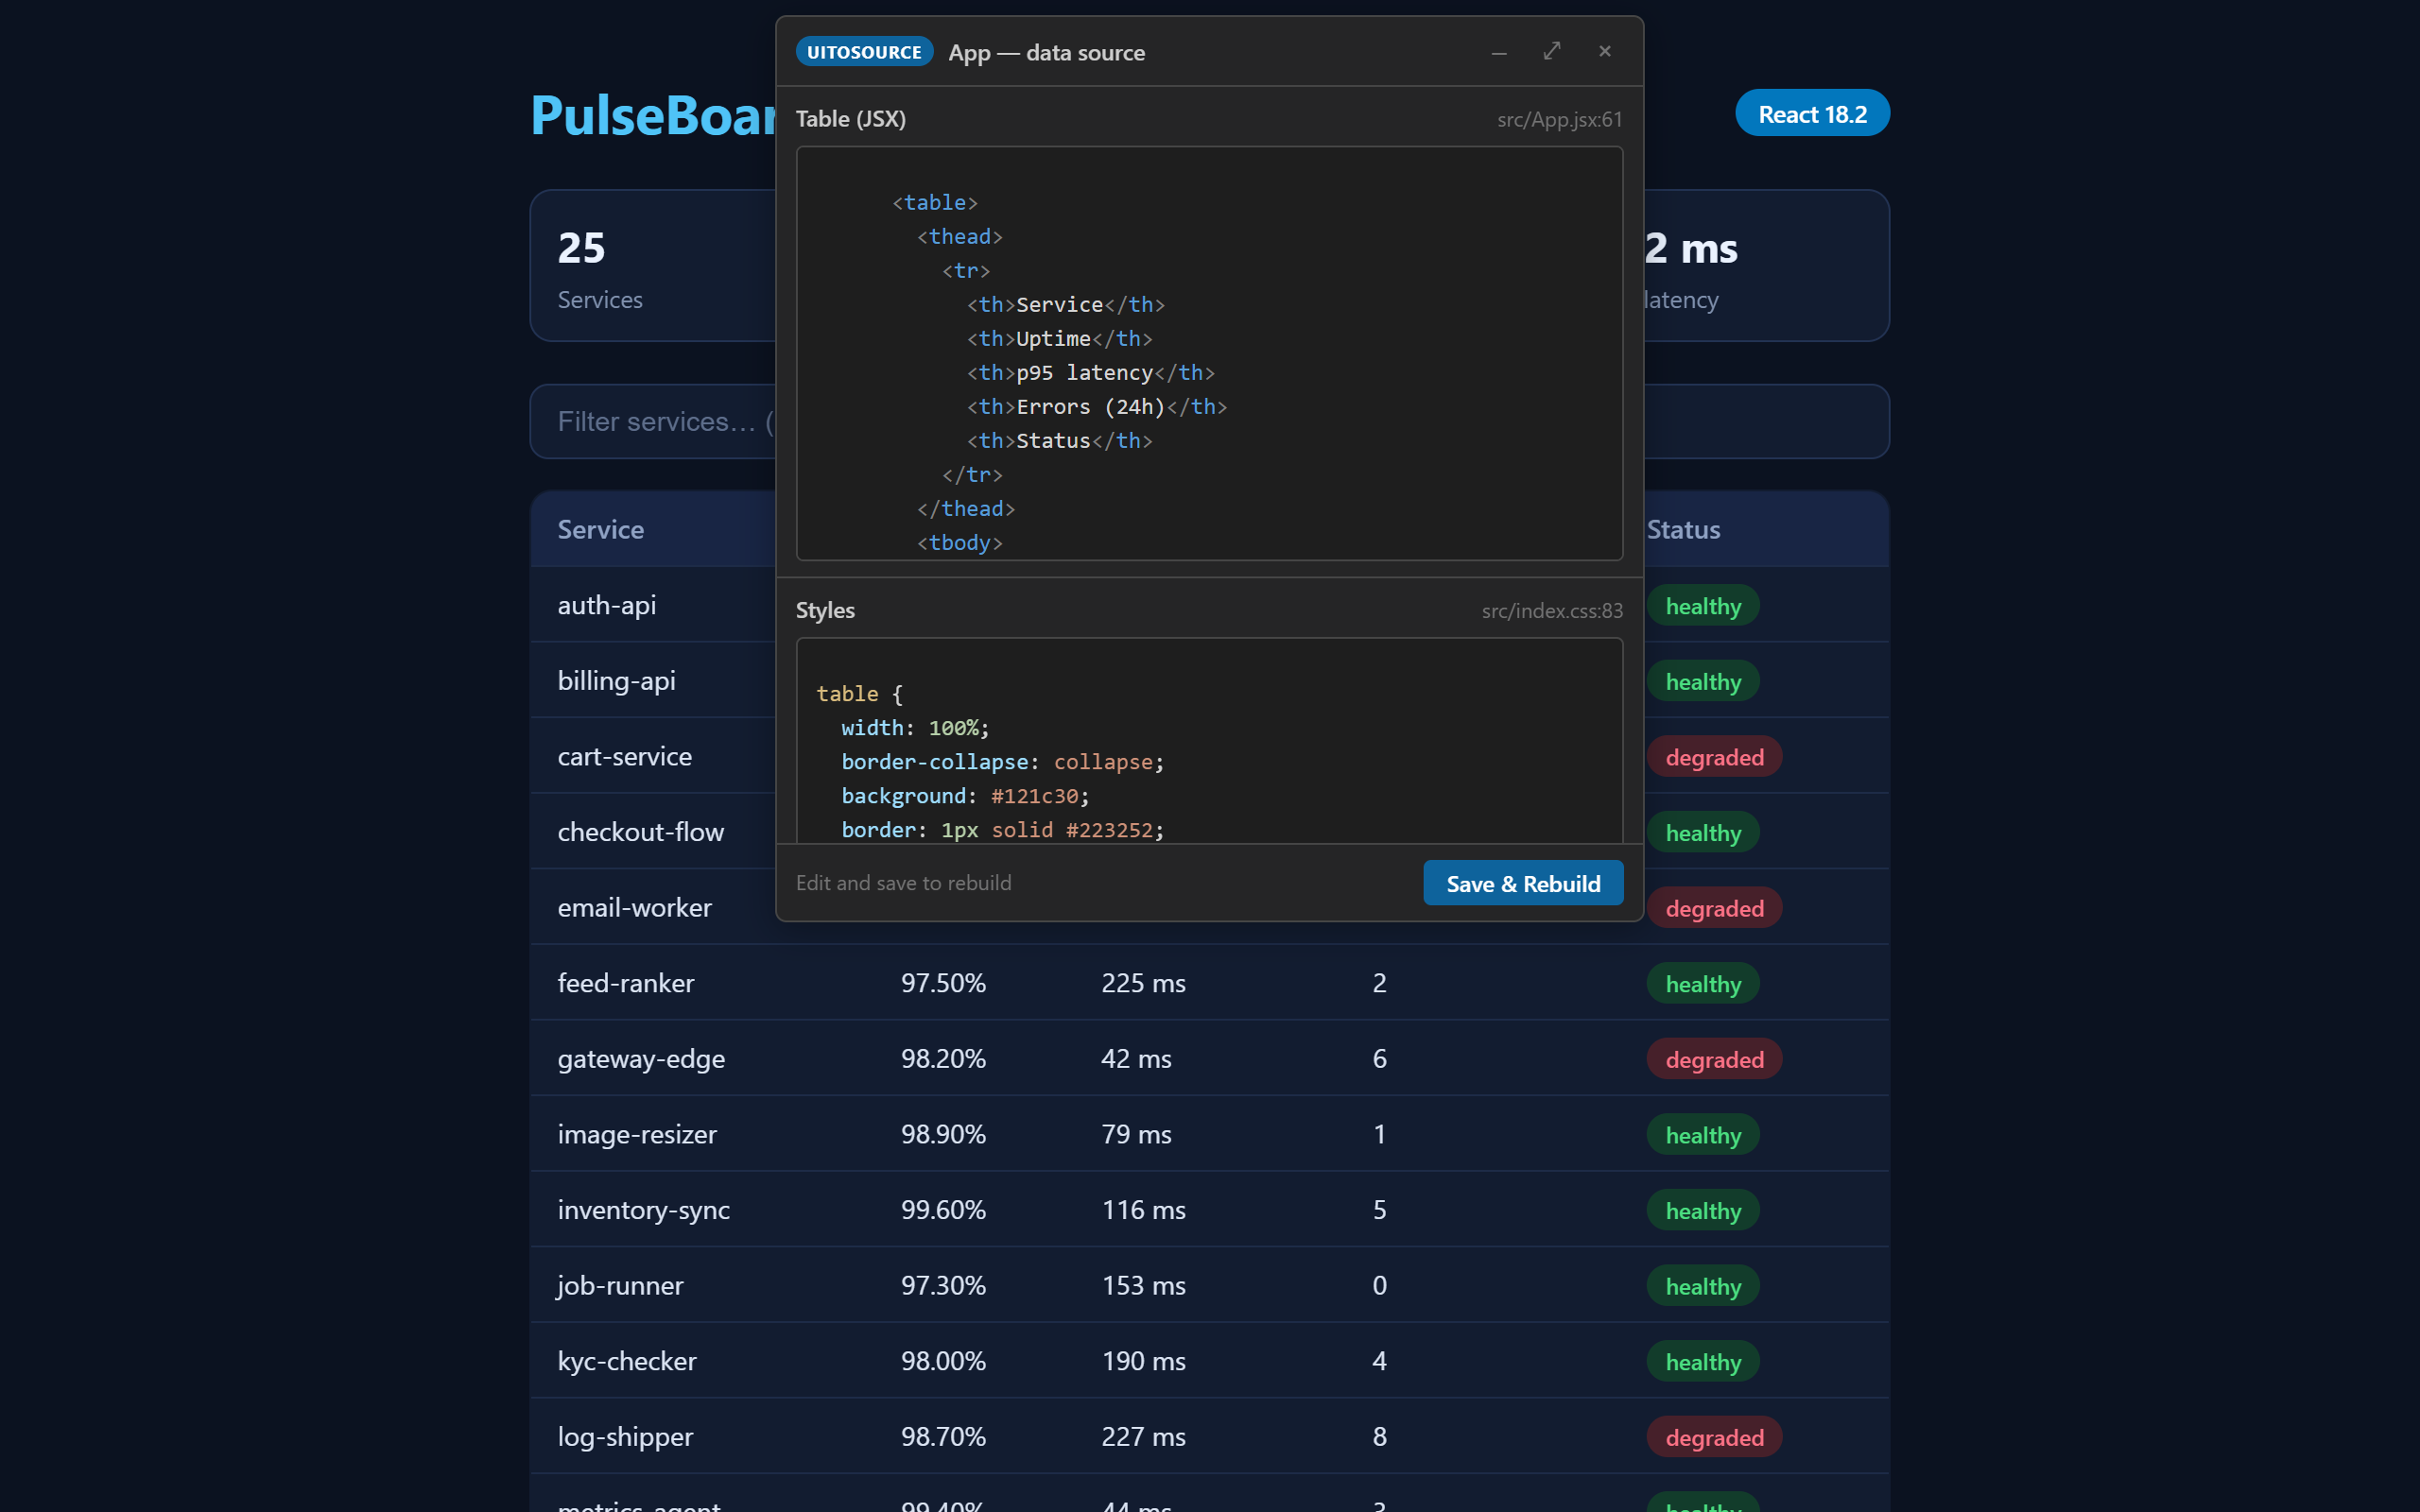Screen dimensions: 2420x1512
Task: Click the Styles section heading
Action: click(x=825, y=610)
